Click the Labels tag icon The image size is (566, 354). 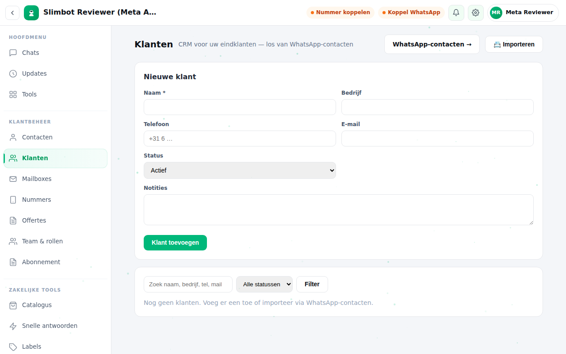tap(13, 346)
